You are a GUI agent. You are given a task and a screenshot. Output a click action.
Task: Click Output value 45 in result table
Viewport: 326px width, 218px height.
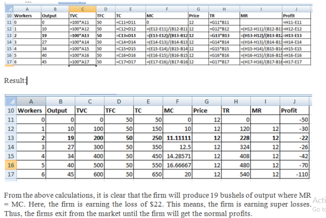tap(61, 174)
